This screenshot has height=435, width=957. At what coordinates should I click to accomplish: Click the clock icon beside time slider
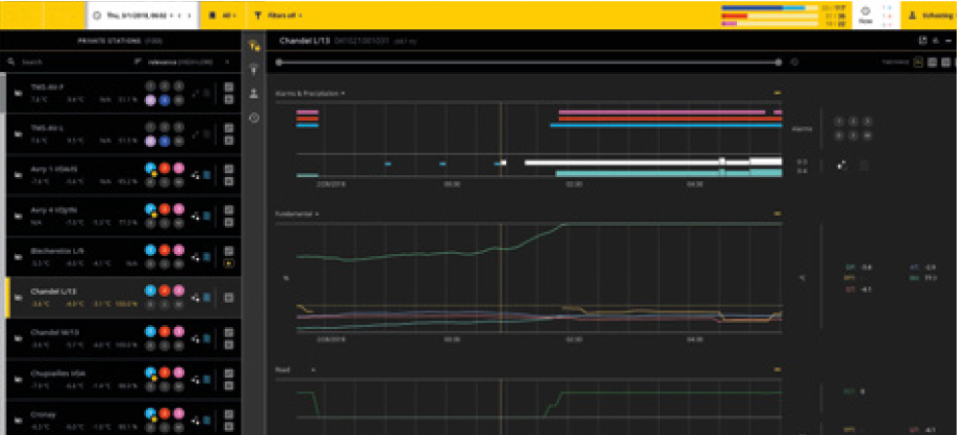(x=794, y=61)
